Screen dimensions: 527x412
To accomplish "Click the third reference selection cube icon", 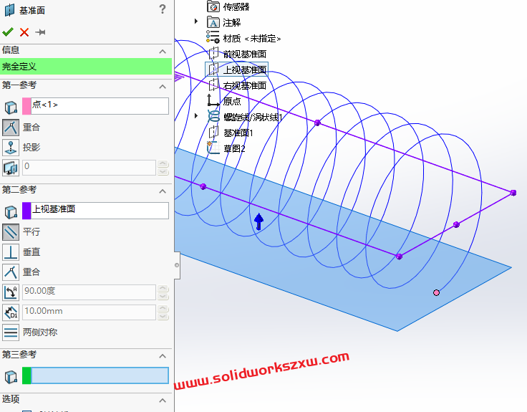I will pyautogui.click(x=11, y=377).
